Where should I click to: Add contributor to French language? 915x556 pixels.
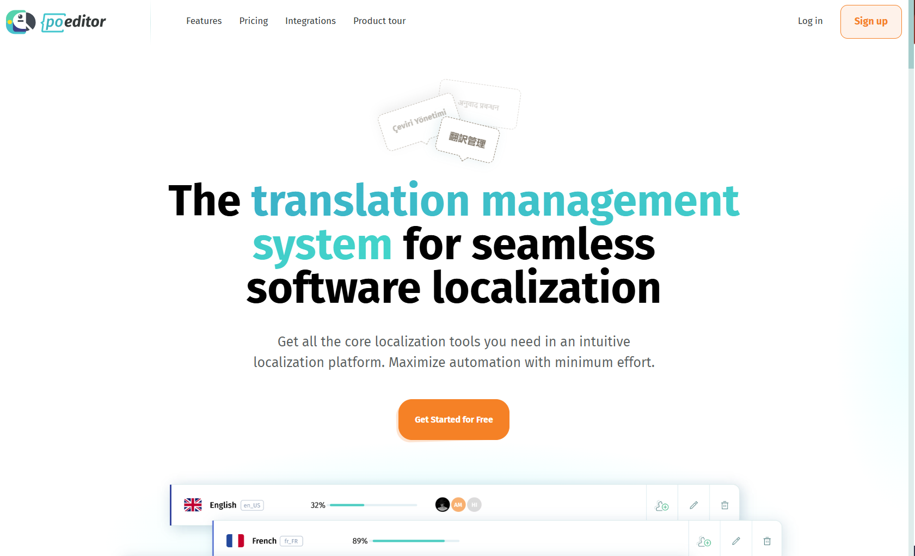pos(704,541)
